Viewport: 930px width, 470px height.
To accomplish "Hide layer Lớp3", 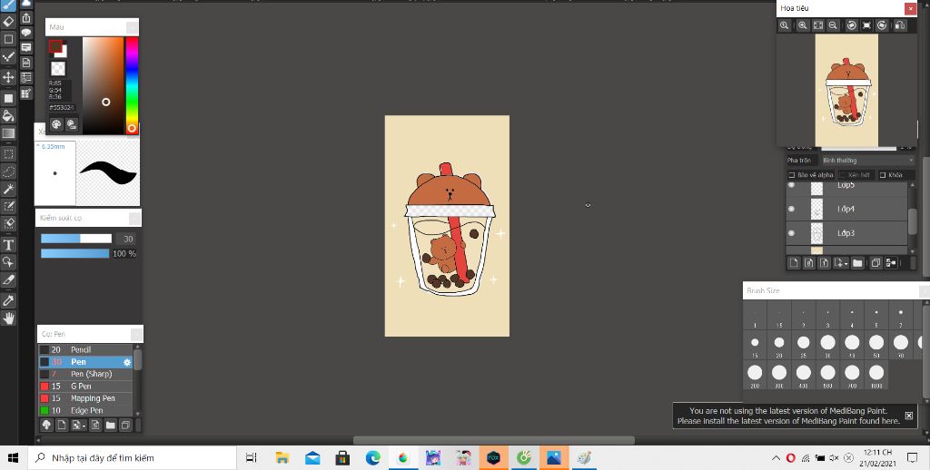I will click(x=791, y=233).
